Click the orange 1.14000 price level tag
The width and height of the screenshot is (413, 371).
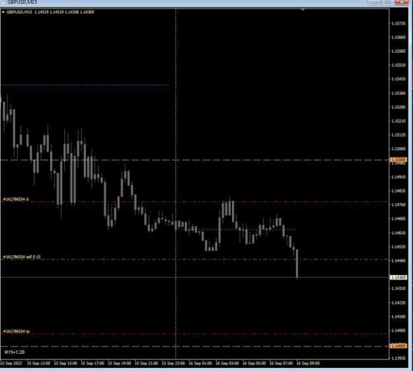(398, 346)
